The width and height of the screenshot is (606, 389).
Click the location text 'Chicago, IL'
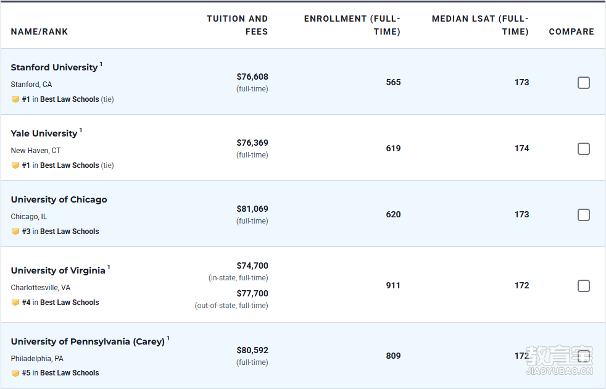[29, 217]
